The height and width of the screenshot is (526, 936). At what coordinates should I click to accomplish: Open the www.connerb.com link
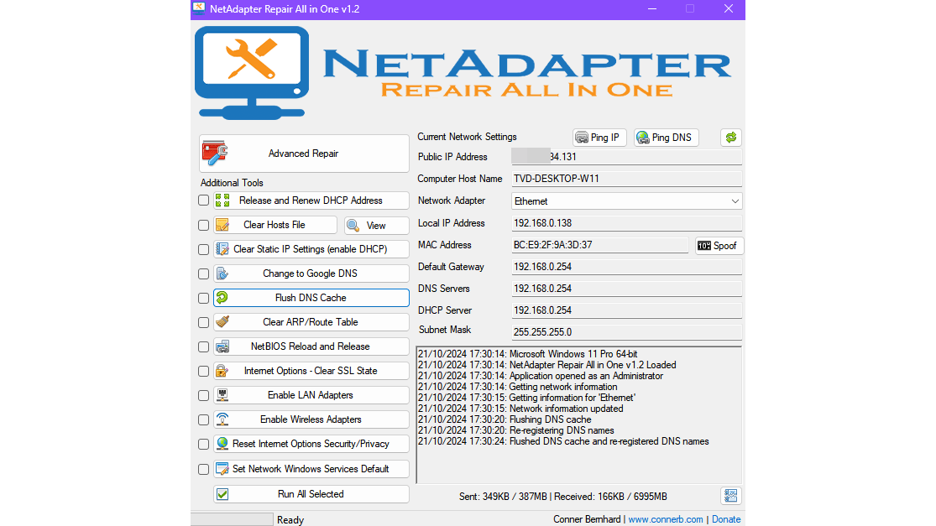[x=666, y=519]
